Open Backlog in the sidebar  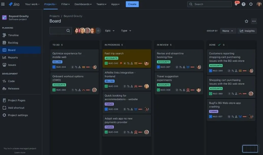point(20,43)
